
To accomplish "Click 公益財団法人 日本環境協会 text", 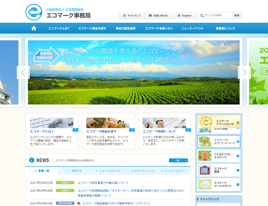I will pos(65,9).
